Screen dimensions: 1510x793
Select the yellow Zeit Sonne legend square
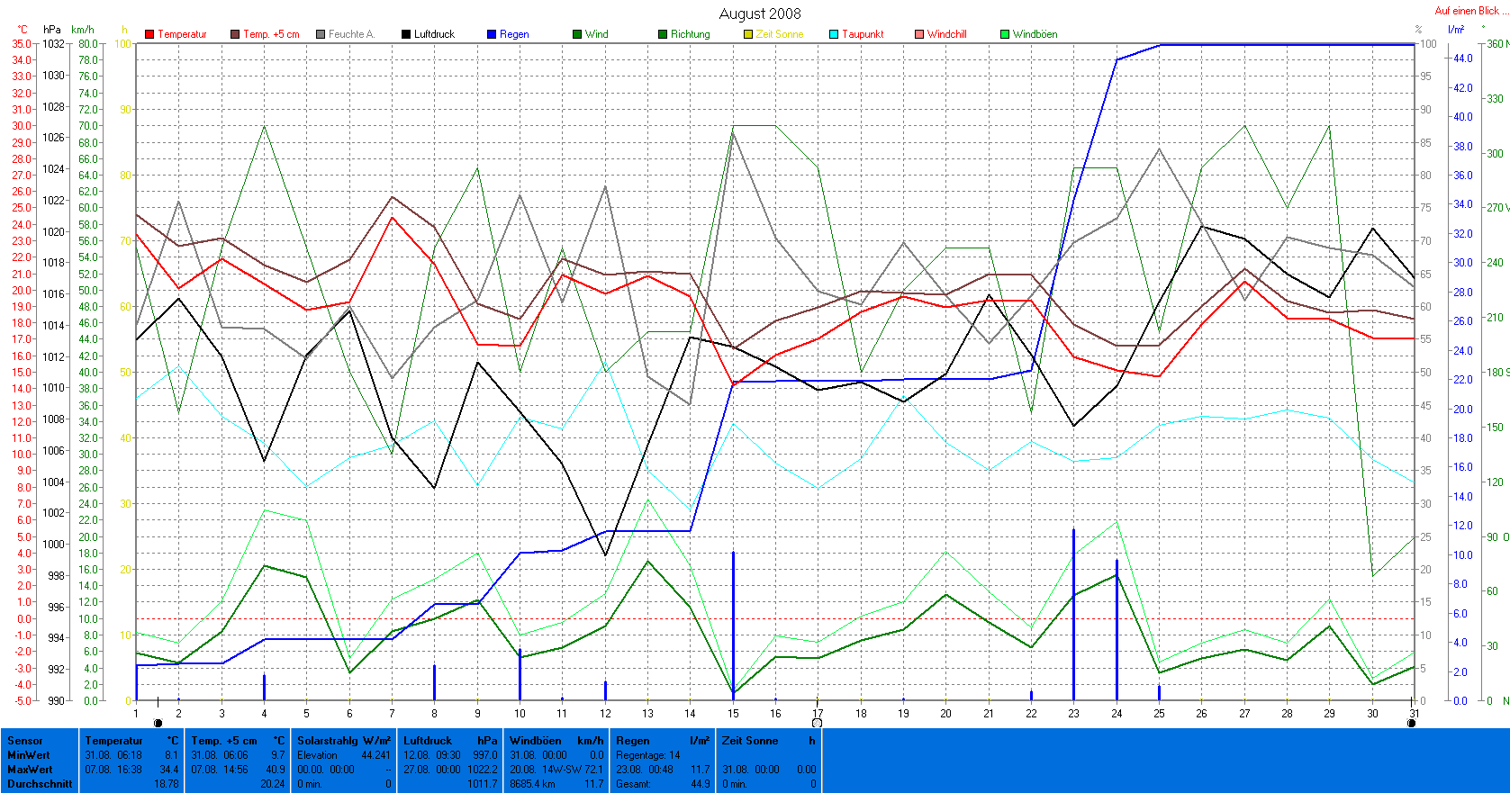pyautogui.click(x=748, y=34)
